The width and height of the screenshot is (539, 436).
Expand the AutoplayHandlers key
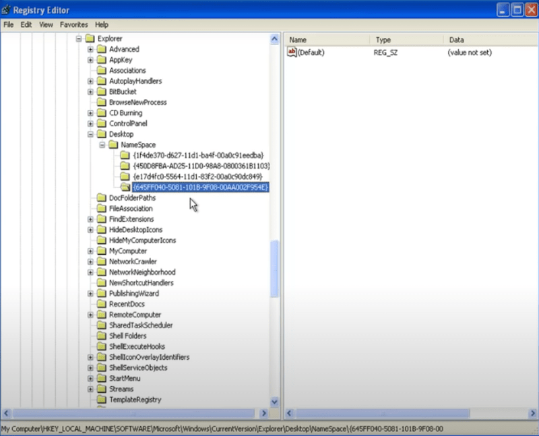(x=90, y=81)
